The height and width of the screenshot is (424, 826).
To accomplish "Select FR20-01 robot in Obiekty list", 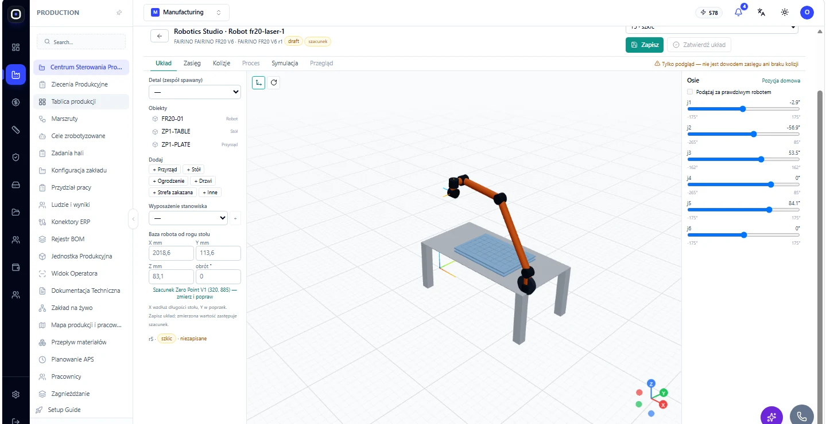I will (195, 119).
